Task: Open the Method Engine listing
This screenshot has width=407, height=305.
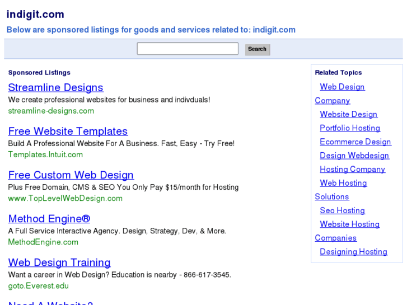Action: click(49, 219)
